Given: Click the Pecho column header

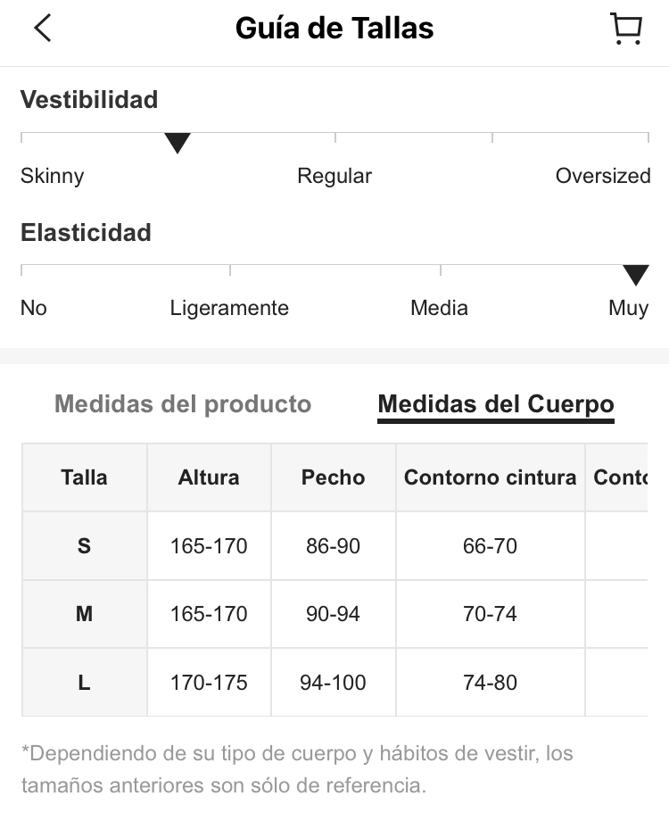Looking at the screenshot, I should point(334,477).
